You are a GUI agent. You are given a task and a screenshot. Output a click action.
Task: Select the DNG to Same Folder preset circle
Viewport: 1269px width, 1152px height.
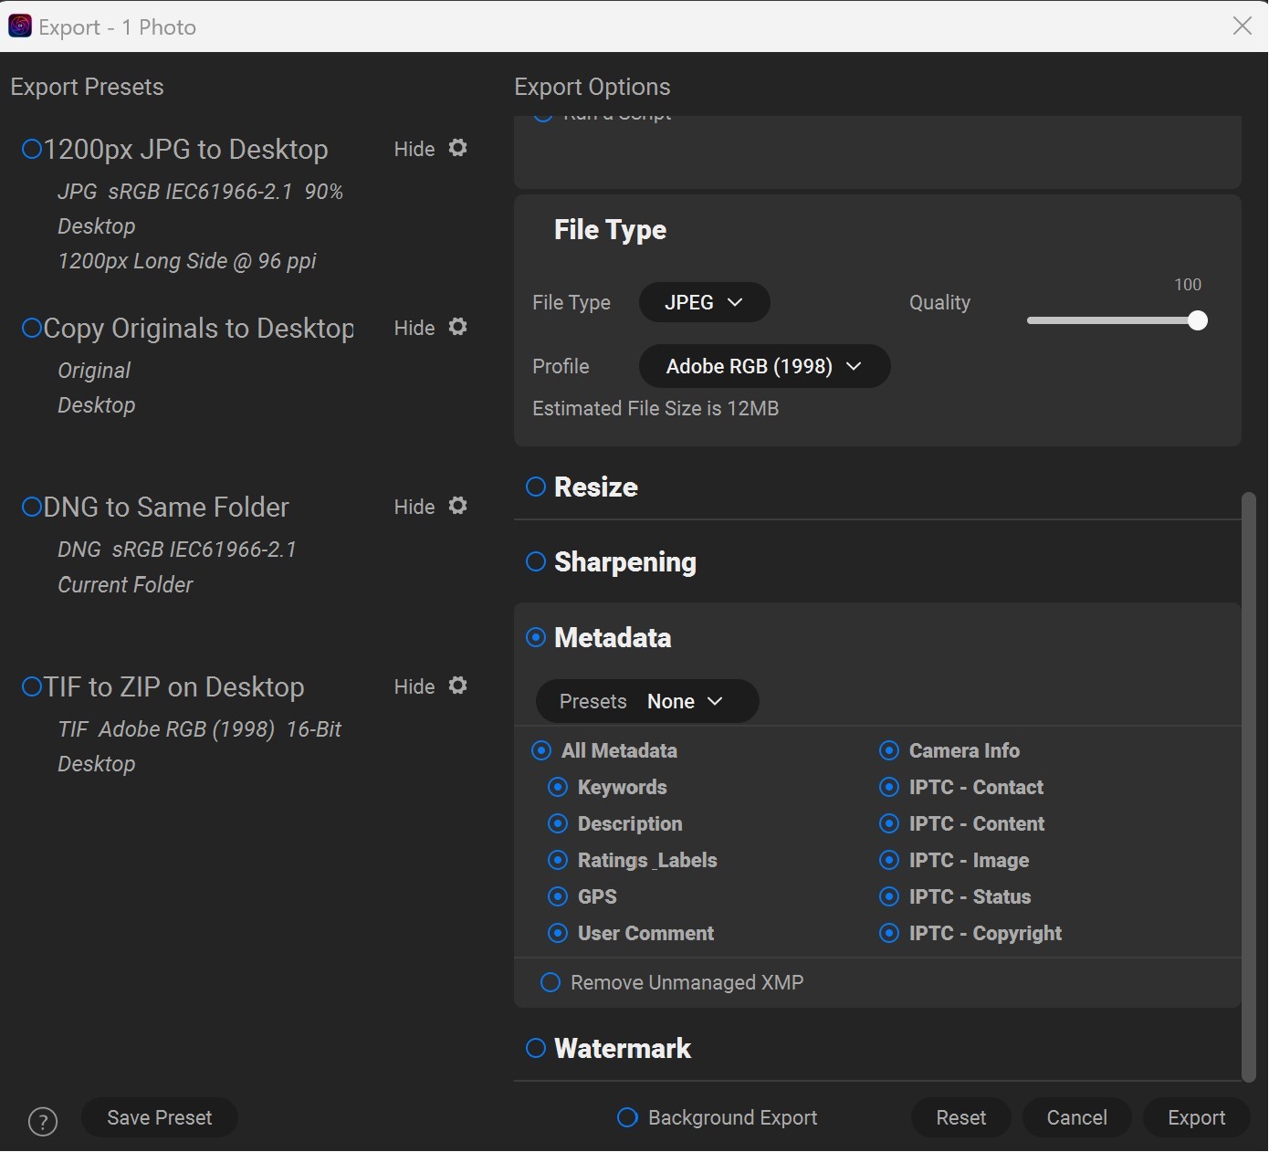[x=32, y=507]
